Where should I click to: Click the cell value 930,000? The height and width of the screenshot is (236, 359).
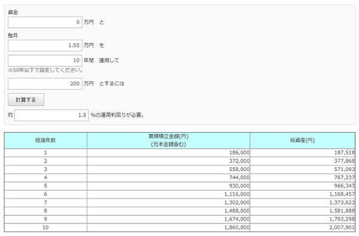[239, 186]
